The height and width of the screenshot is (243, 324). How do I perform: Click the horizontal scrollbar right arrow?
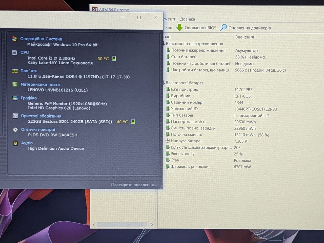point(152,225)
